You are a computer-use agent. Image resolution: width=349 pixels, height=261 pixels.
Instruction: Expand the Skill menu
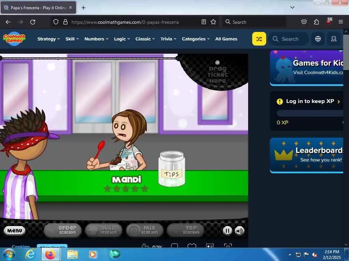[72, 39]
